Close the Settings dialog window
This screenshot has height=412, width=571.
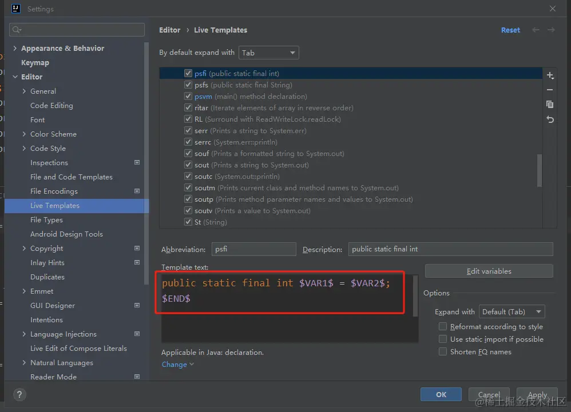pos(553,9)
